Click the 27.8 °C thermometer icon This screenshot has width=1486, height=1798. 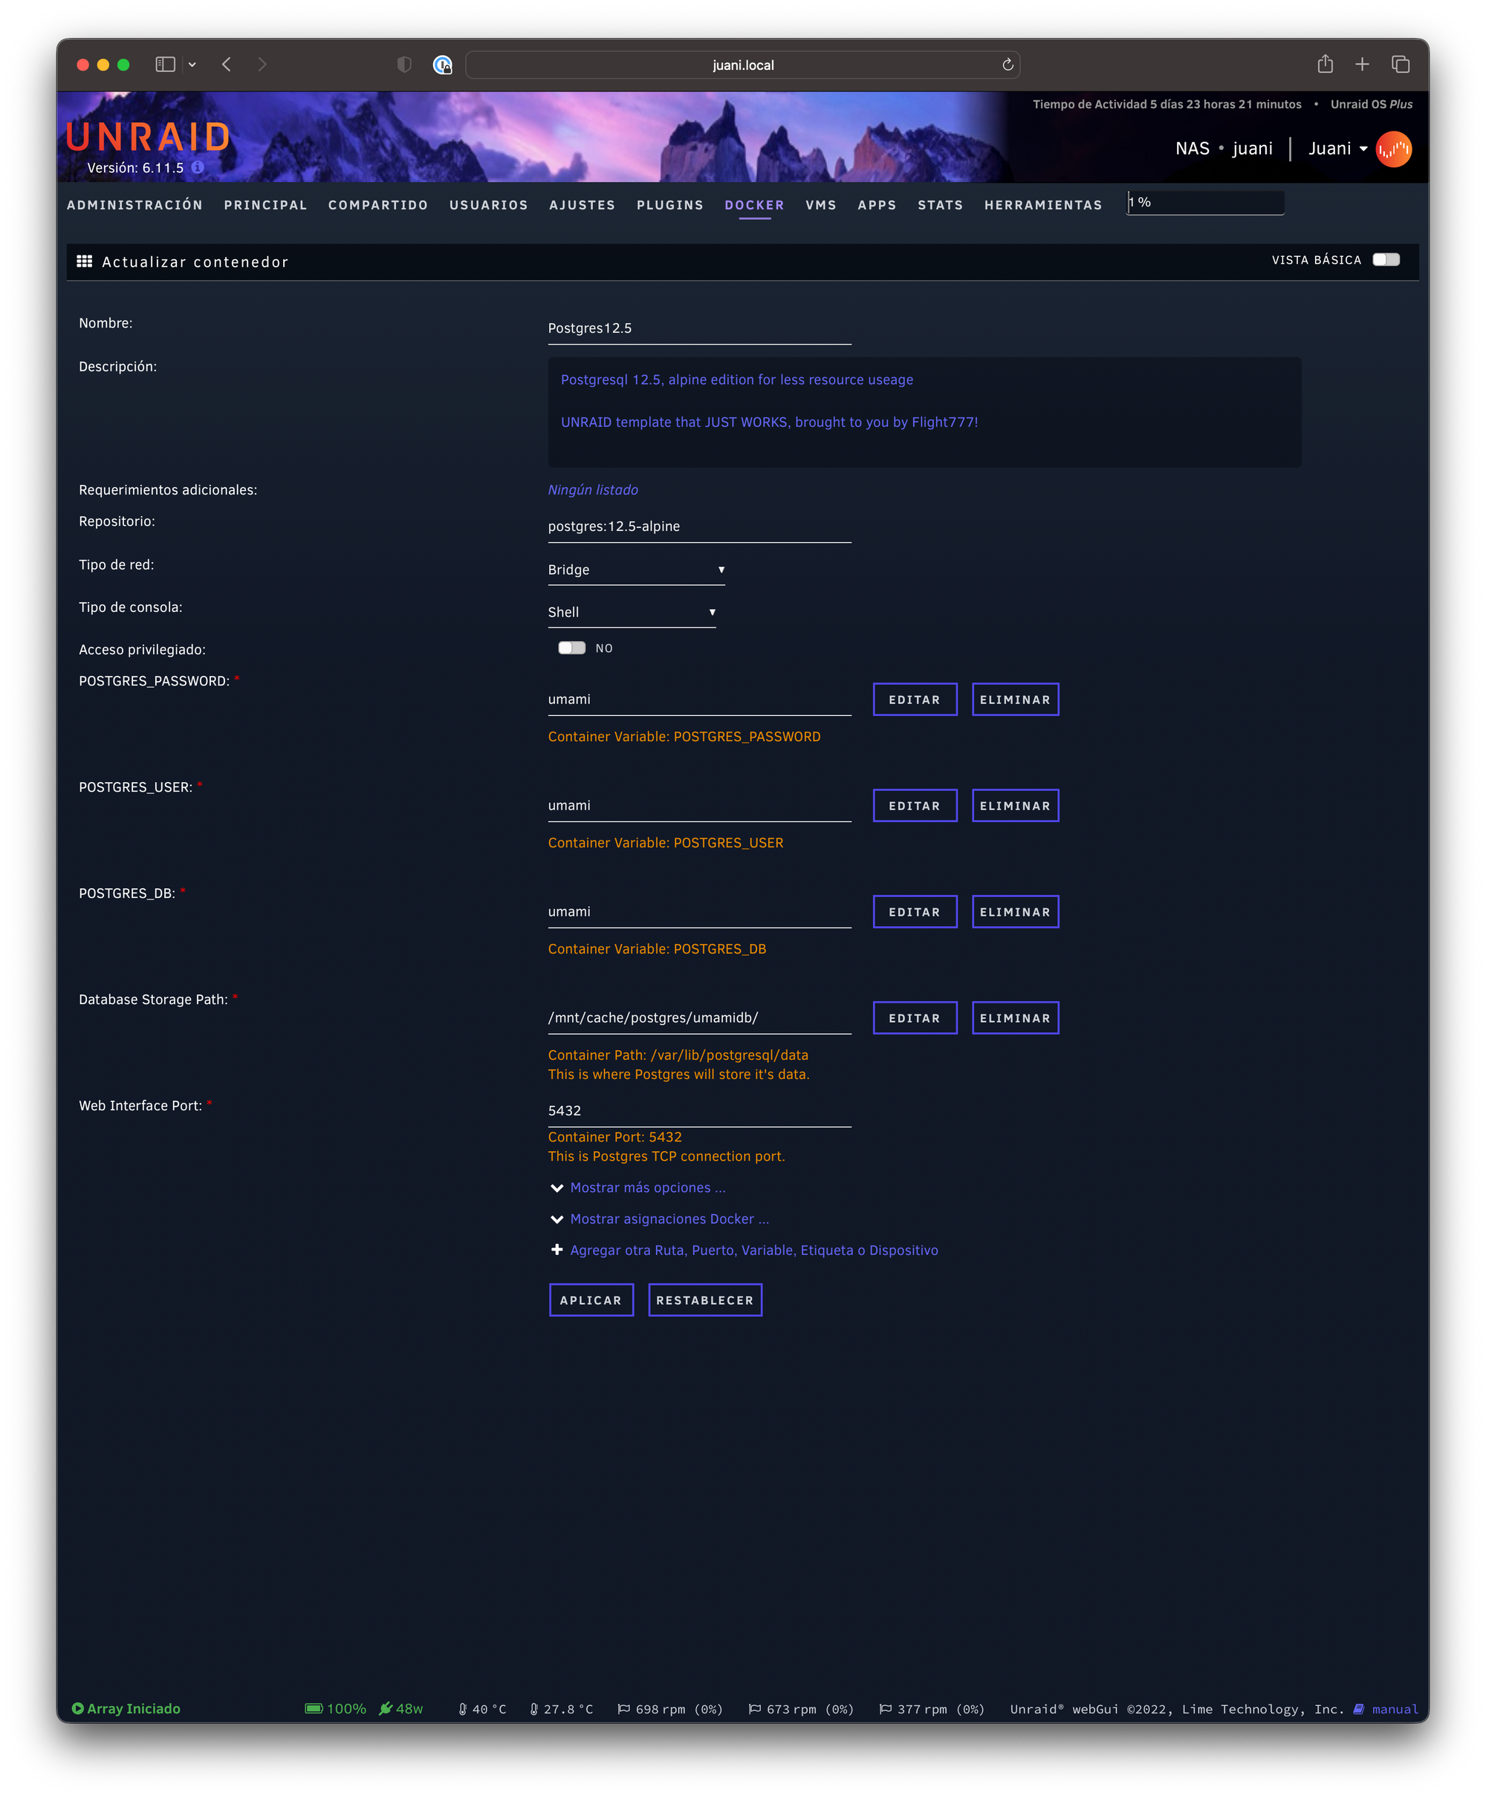(x=534, y=1709)
